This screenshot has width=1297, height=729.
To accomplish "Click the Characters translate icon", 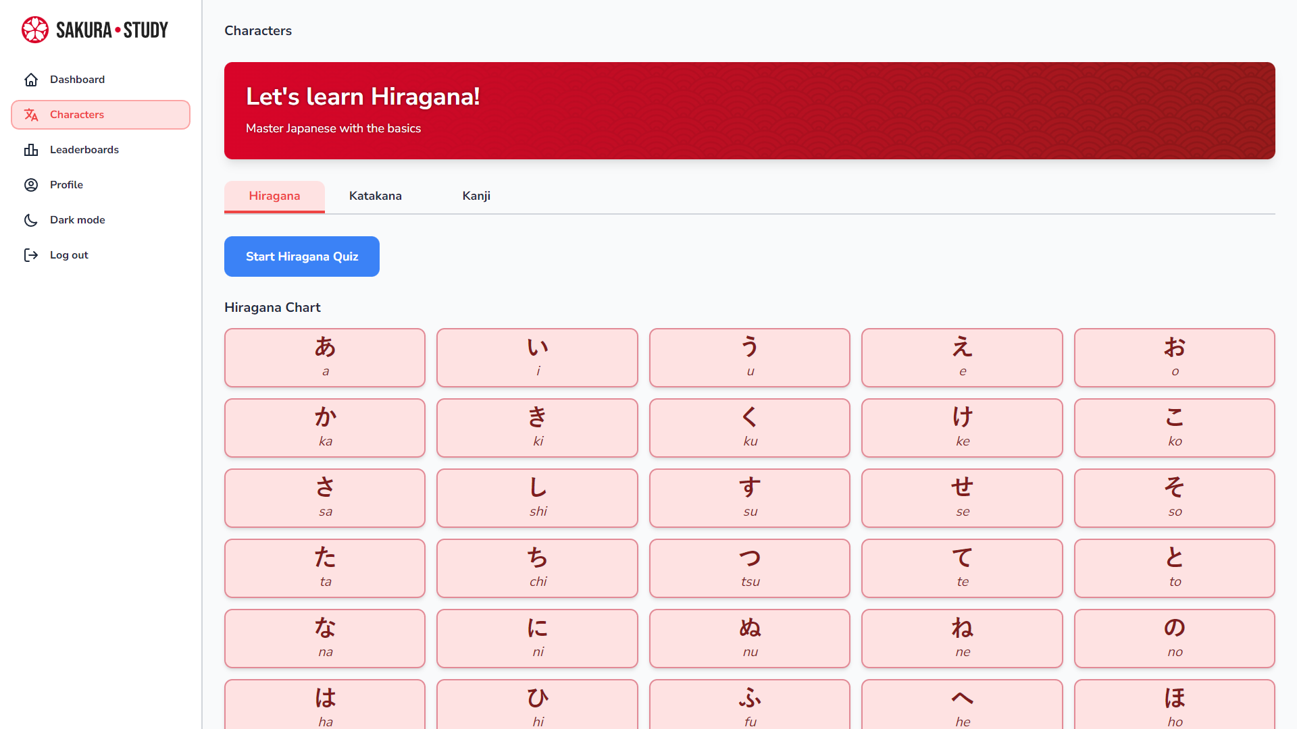I will coord(31,115).
